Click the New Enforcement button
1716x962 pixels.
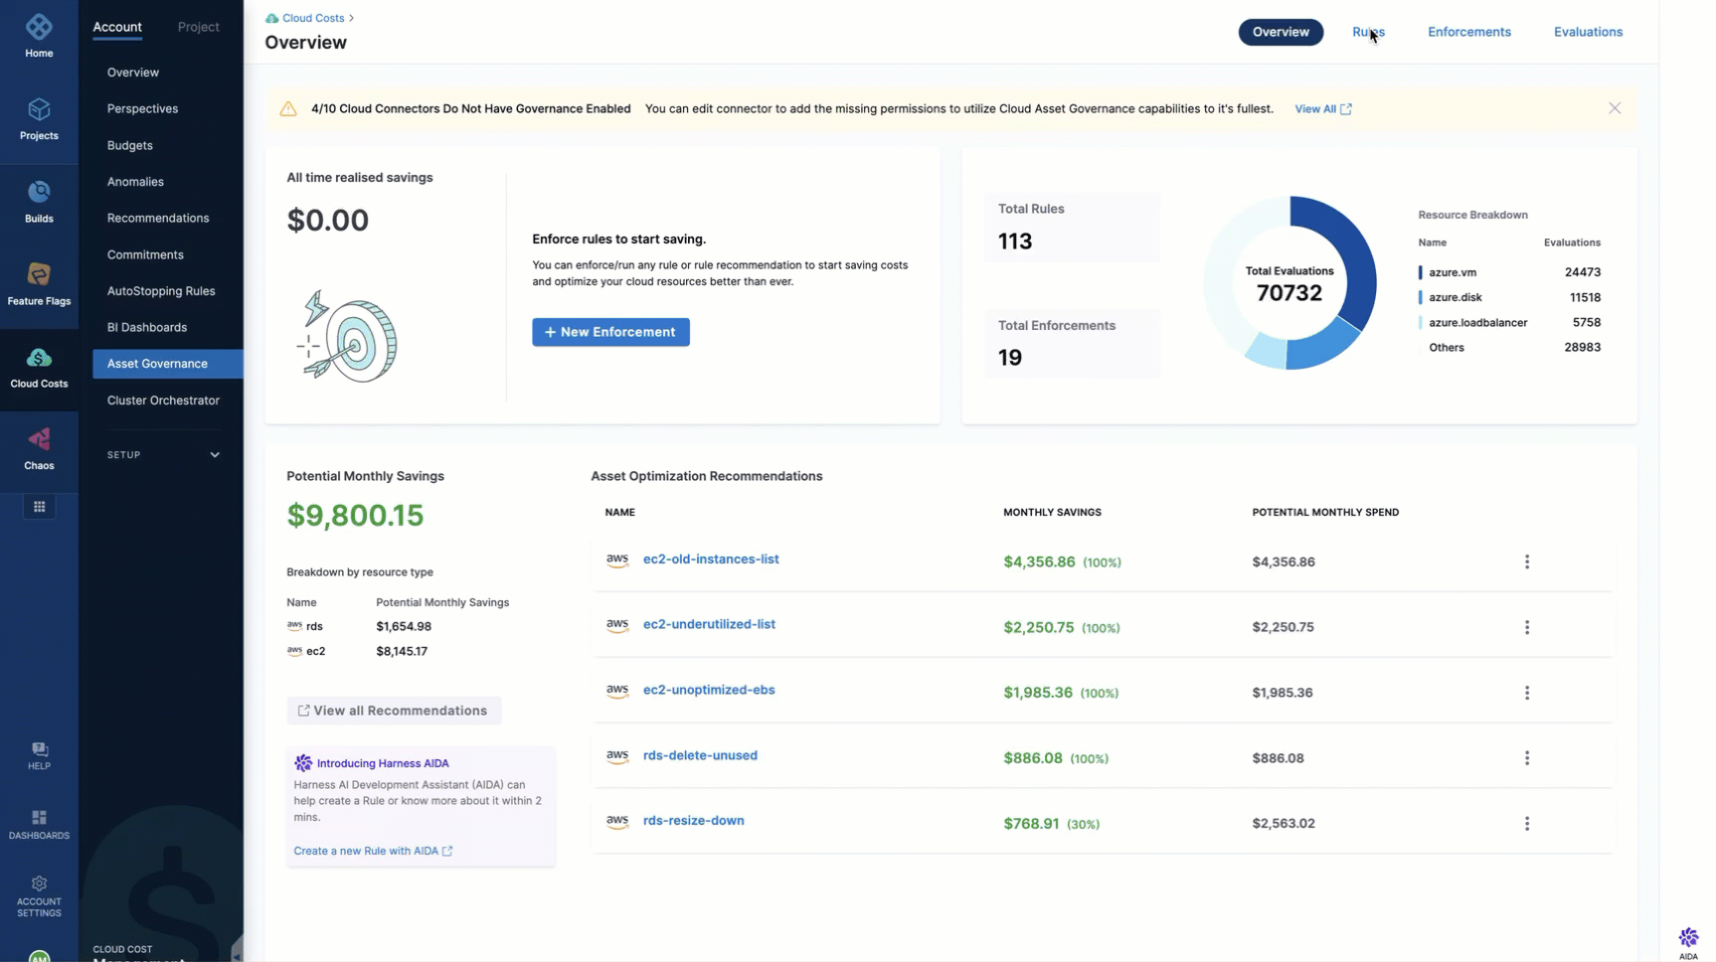[610, 332]
